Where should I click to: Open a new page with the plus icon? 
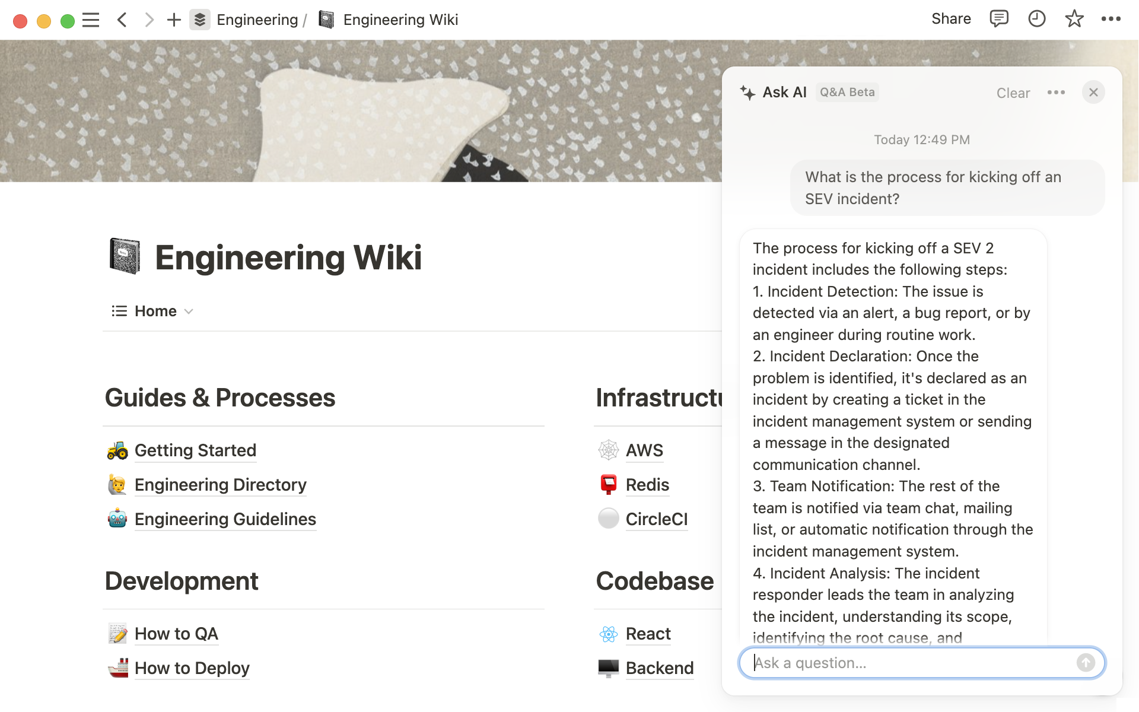pyautogui.click(x=173, y=20)
